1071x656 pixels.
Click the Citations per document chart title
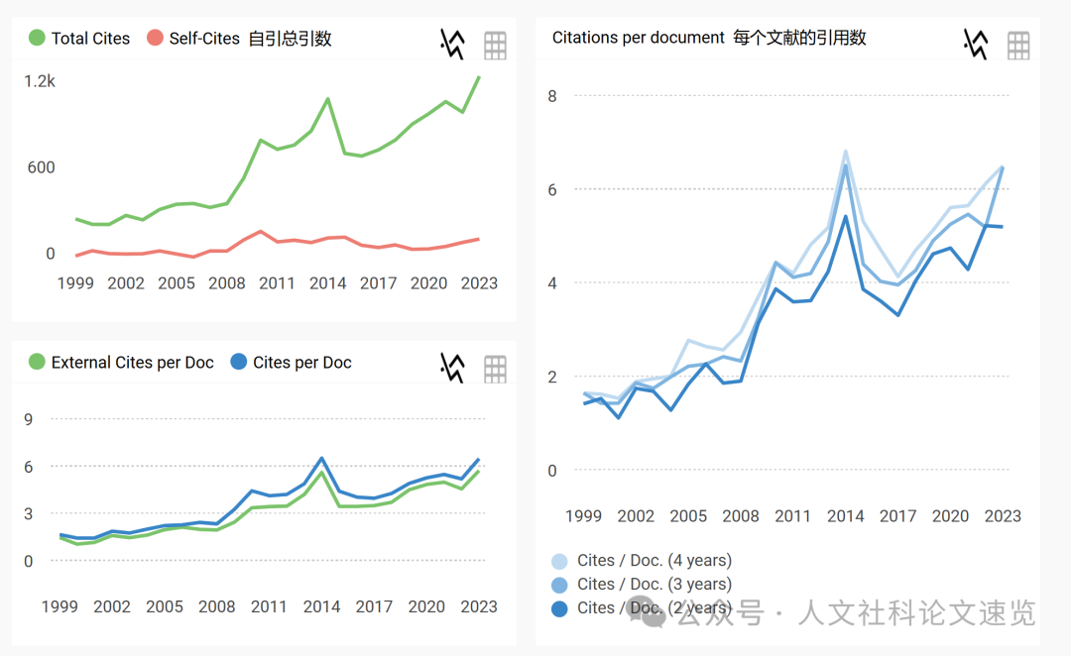click(x=709, y=37)
